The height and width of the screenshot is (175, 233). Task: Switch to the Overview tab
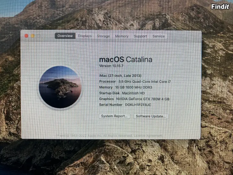[65, 36]
